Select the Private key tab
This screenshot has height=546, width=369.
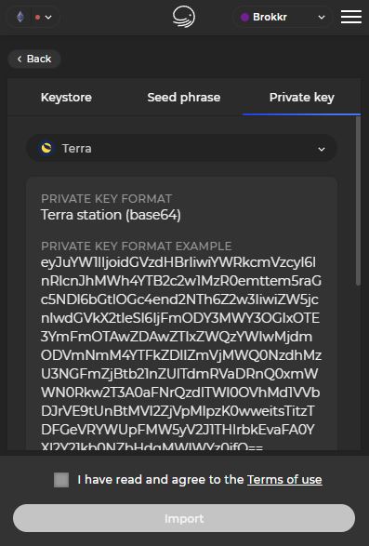point(301,98)
